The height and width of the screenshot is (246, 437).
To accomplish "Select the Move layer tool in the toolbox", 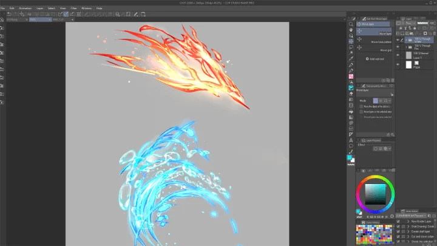I will click(351, 41).
